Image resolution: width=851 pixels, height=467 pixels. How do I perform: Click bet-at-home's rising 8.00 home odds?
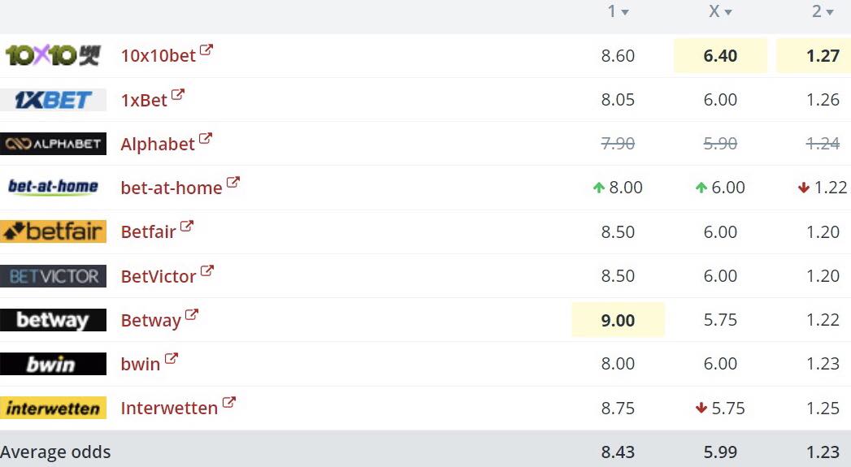coord(625,188)
